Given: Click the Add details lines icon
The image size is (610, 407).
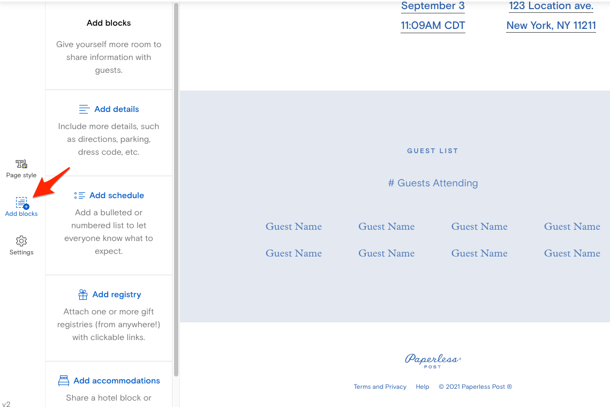Looking at the screenshot, I should click(84, 109).
